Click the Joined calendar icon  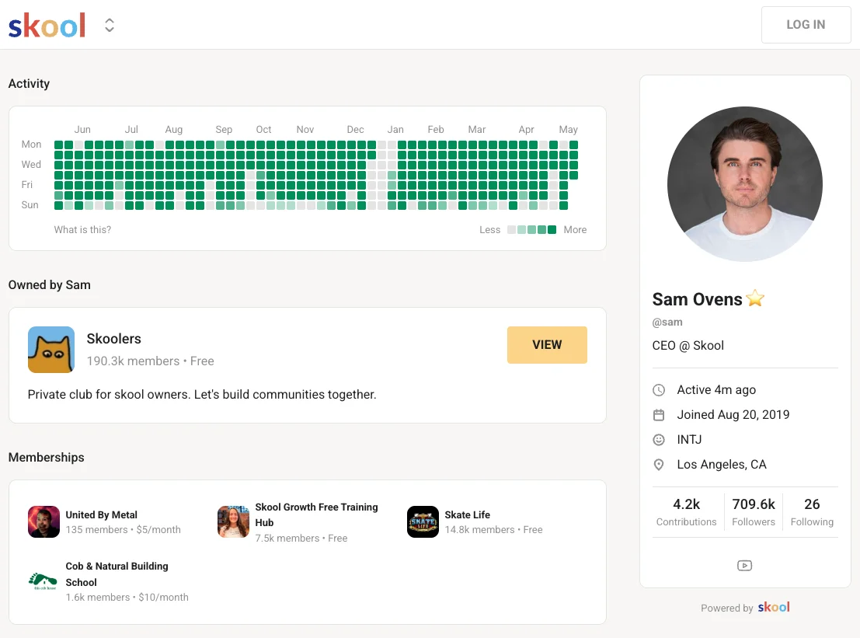tap(659, 415)
